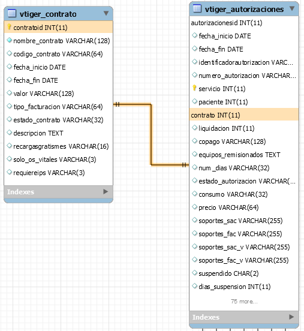Click the vtiger_autorizaciones table icon
This screenshot has height=331, width=304.
click(197, 8)
